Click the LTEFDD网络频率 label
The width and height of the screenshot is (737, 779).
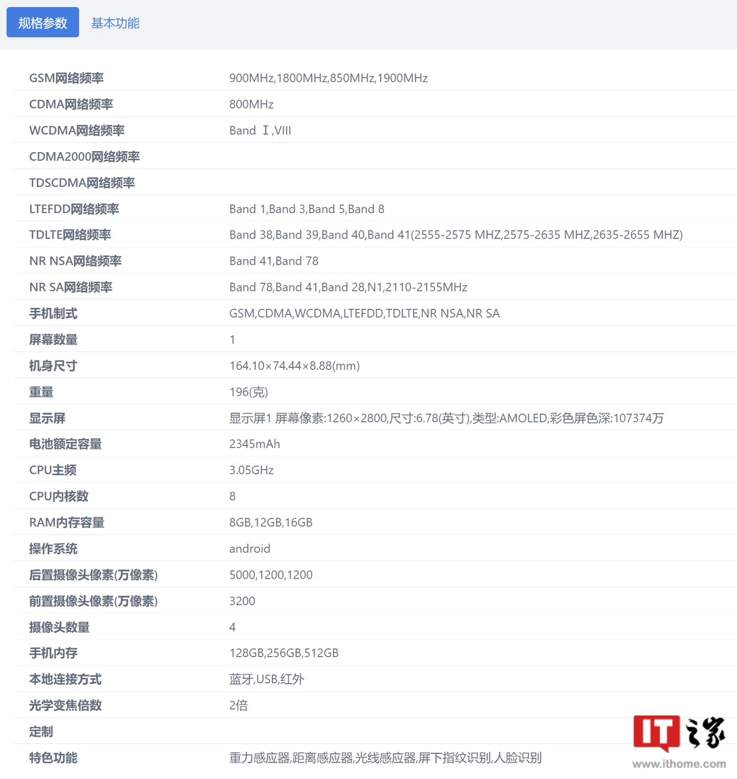pyautogui.click(x=74, y=208)
